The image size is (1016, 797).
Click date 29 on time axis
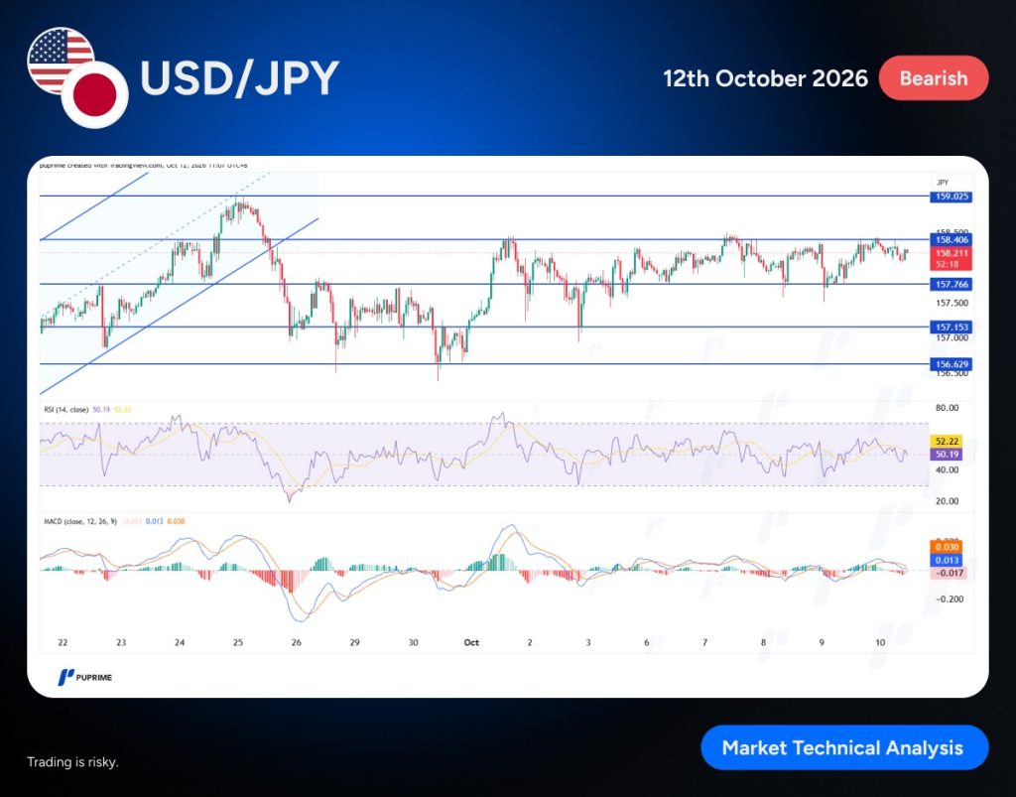pyautogui.click(x=354, y=642)
